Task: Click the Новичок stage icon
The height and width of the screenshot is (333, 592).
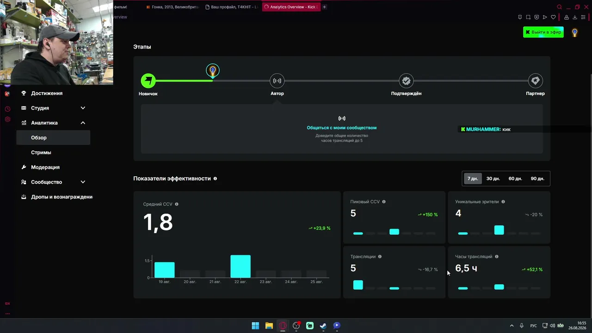Action: (148, 80)
